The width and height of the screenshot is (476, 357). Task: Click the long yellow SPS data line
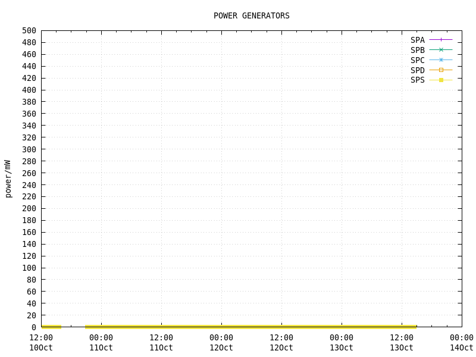[x=250, y=327]
